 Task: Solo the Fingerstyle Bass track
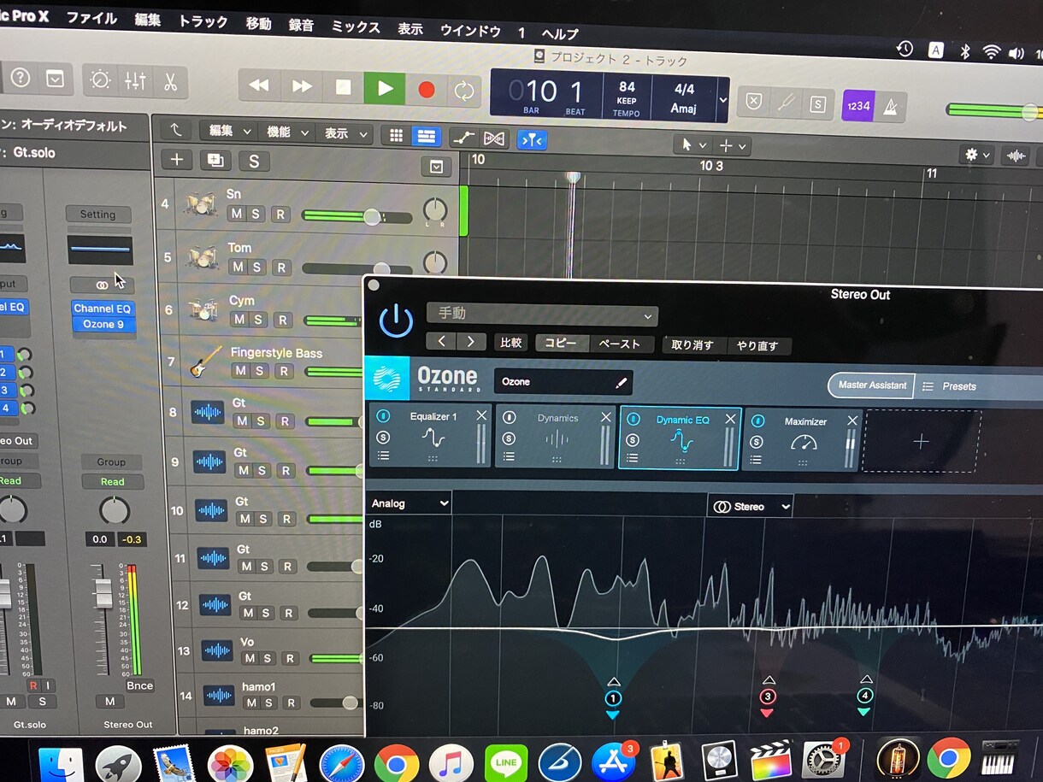[260, 371]
